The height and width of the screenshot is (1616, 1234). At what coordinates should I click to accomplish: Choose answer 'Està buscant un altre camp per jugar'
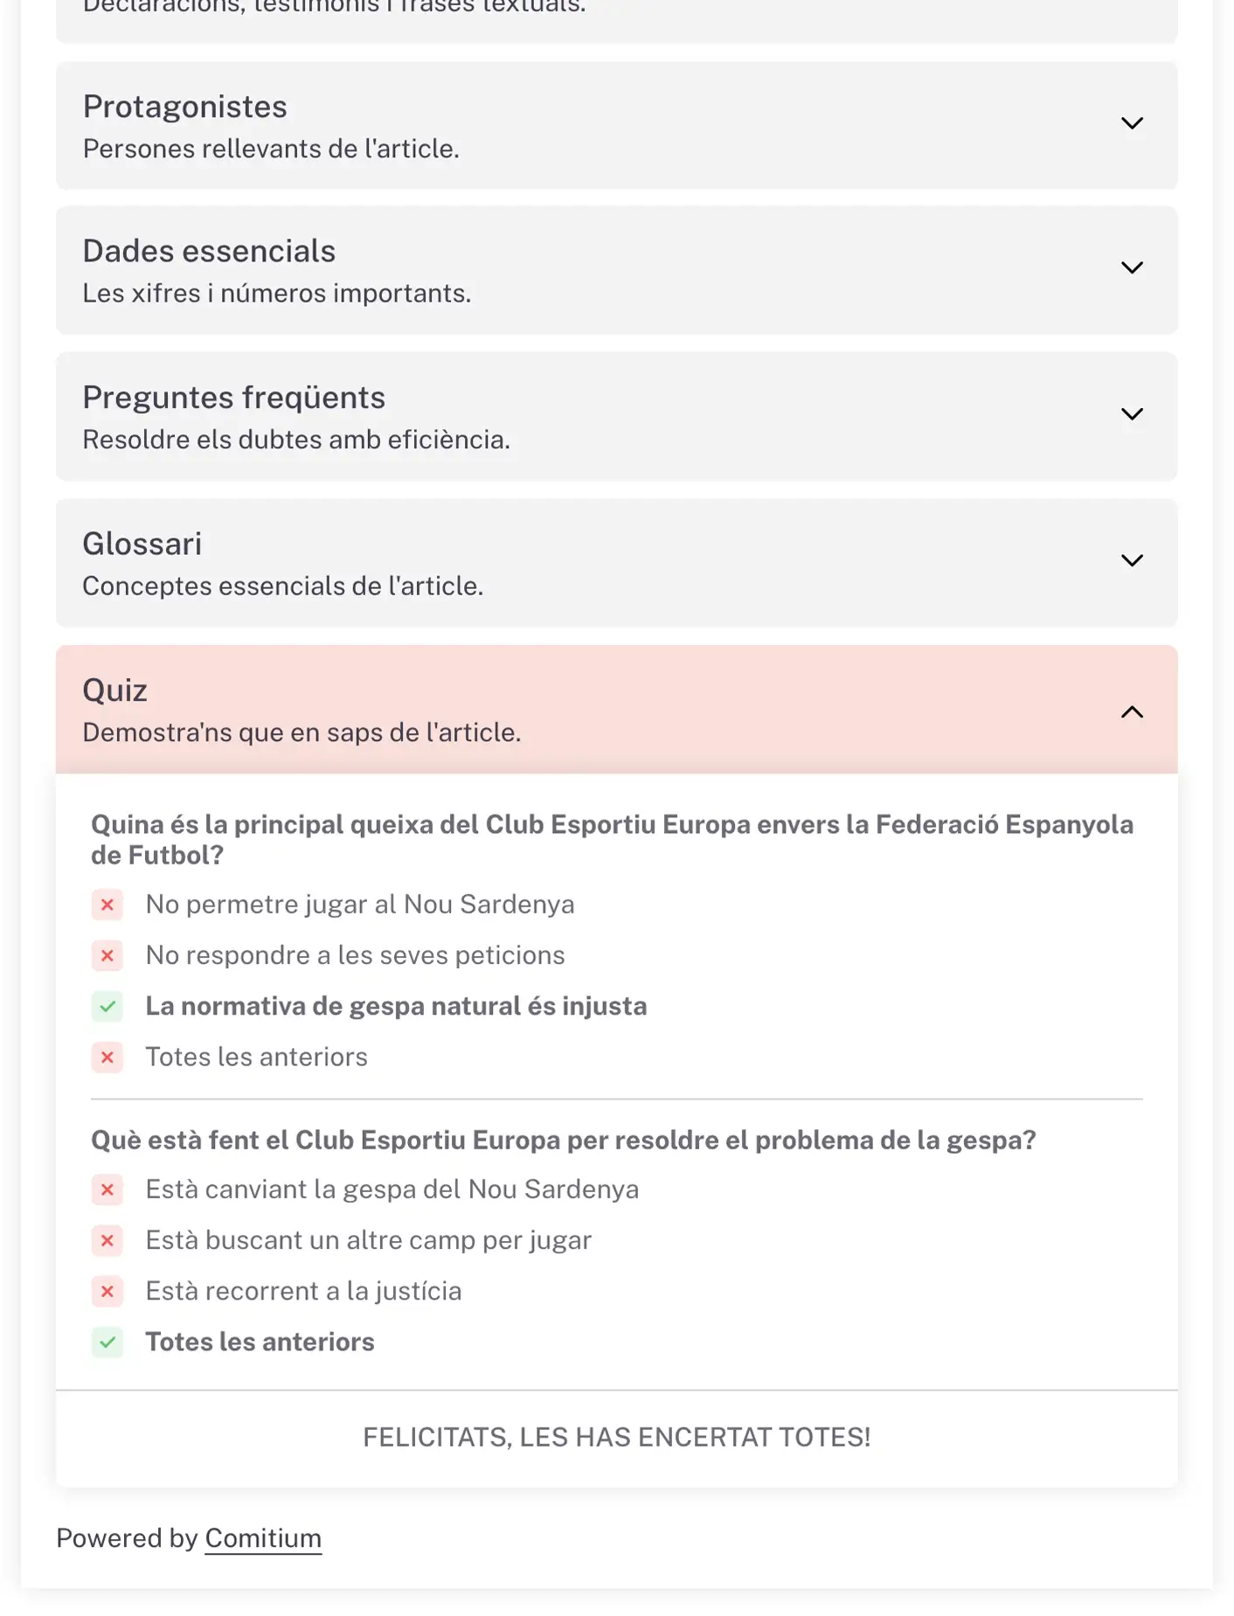click(x=368, y=1240)
